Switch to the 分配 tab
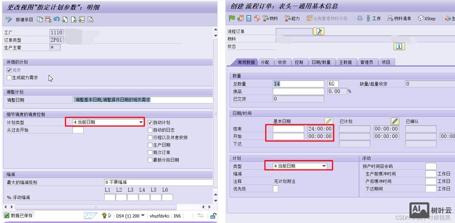This screenshot has width=455, height=223. point(265,62)
